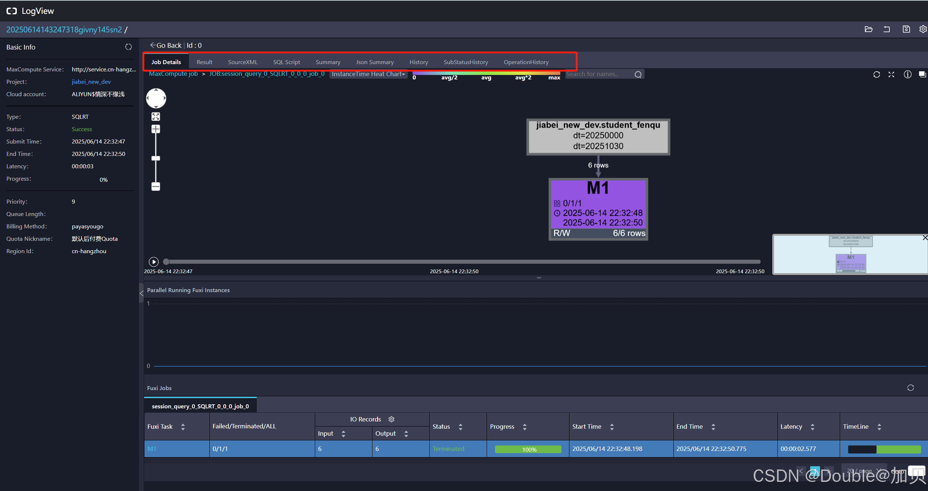Click the open folder icon at top right

click(x=869, y=30)
